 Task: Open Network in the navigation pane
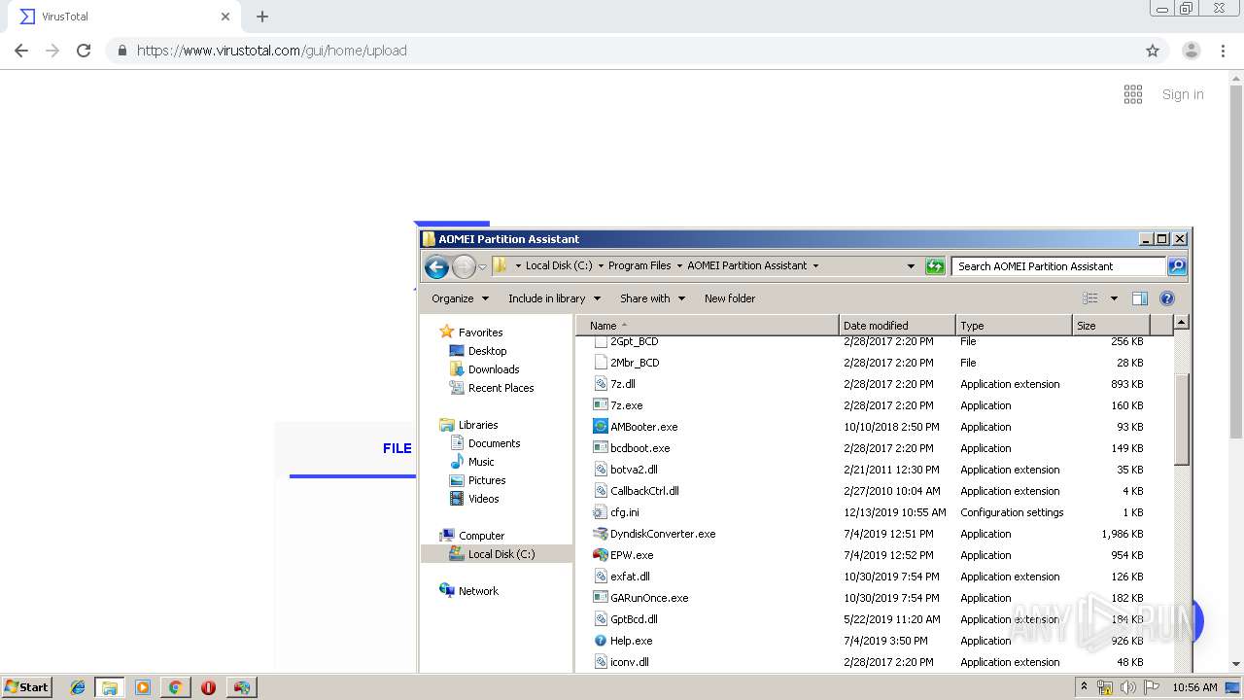(478, 591)
